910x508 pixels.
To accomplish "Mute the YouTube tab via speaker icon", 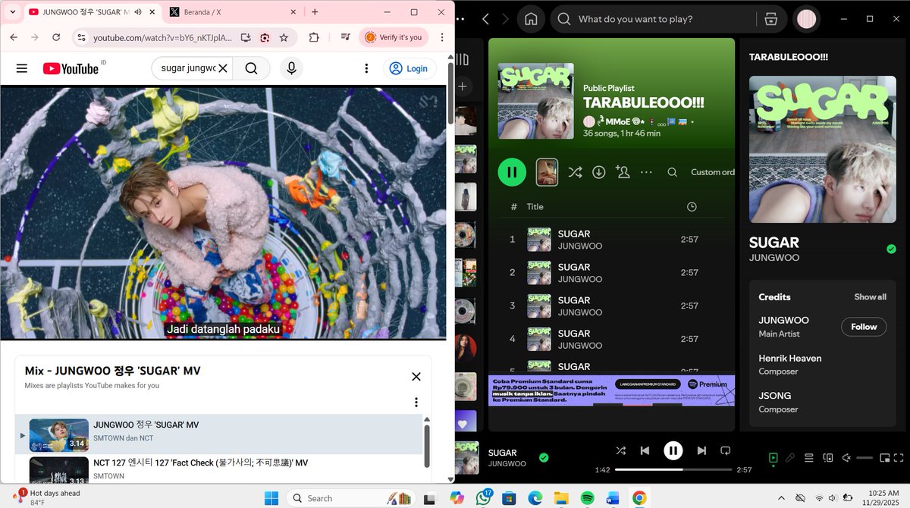I will 138,12.
